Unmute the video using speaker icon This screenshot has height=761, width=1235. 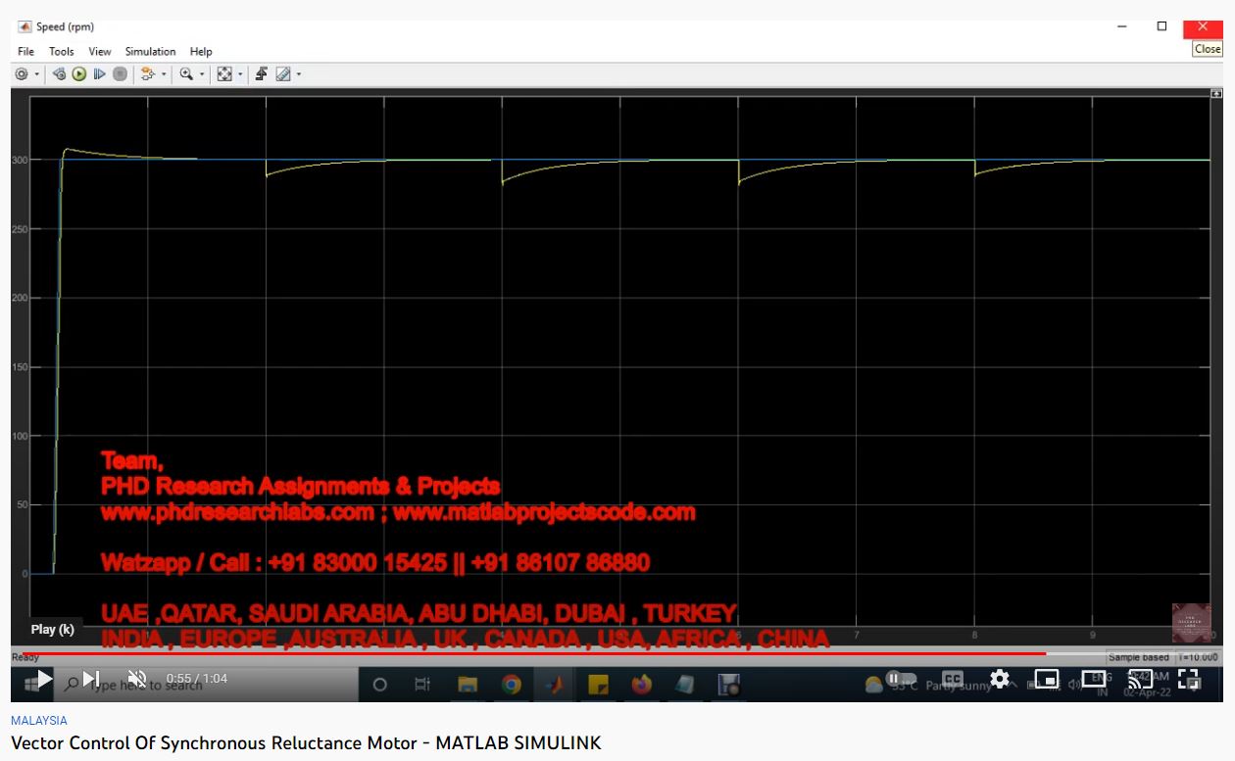[137, 679]
